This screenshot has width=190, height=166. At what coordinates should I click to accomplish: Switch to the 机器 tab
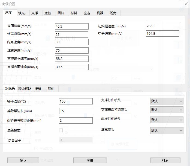point(100,13)
